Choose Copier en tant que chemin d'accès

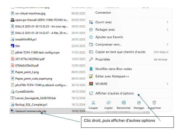120,52
